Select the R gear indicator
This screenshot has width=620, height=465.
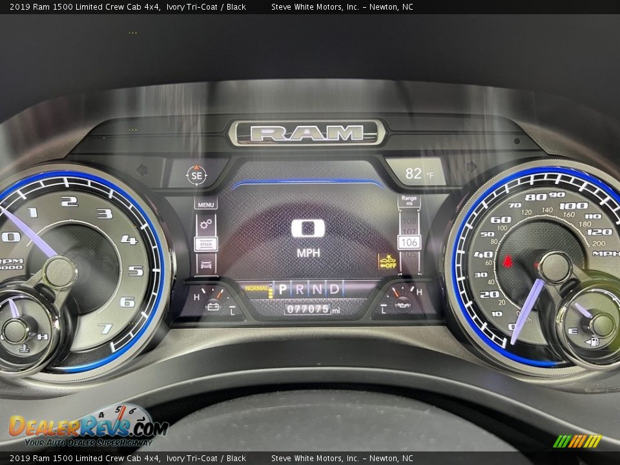(300, 289)
